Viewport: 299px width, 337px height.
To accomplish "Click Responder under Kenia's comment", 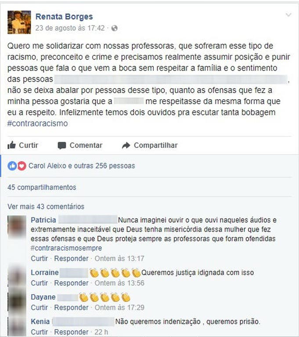I will tap(71, 332).
